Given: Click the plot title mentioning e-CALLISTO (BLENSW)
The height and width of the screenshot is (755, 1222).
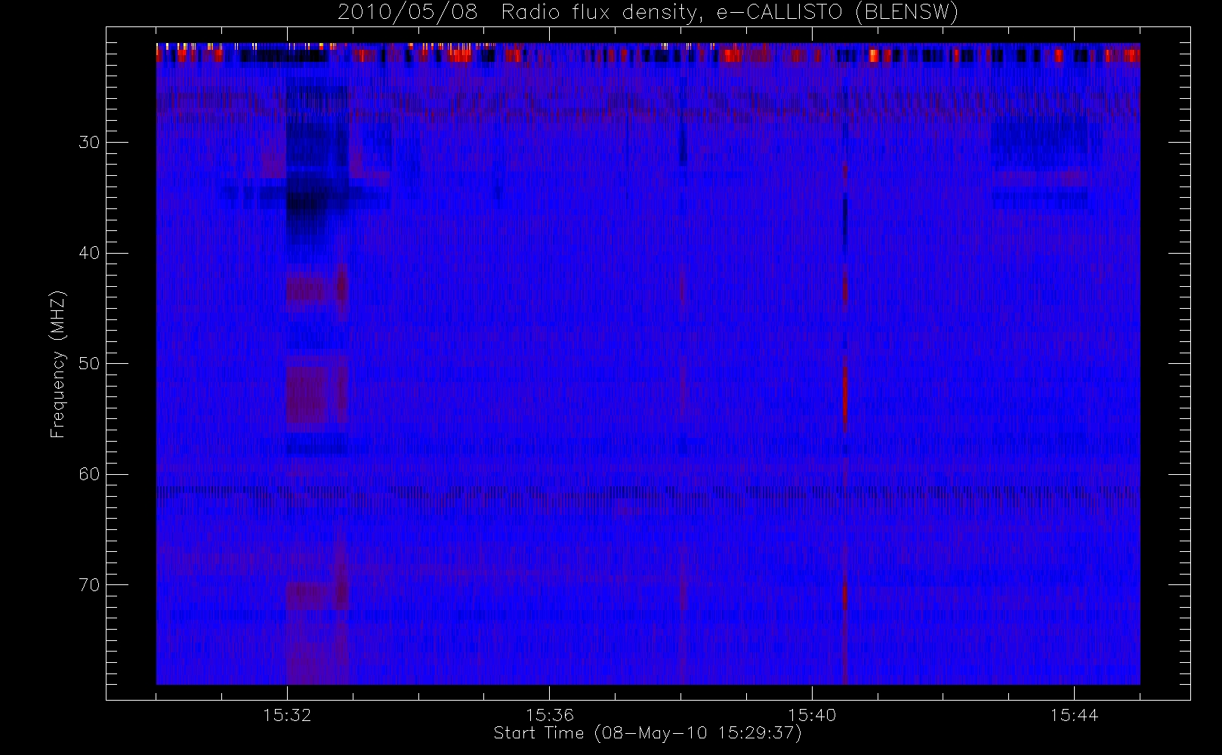Looking at the screenshot, I should point(648,12).
